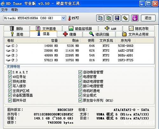Toggle the 电源管理 checkbox
This screenshot has width=159, height=129.
[80, 77]
